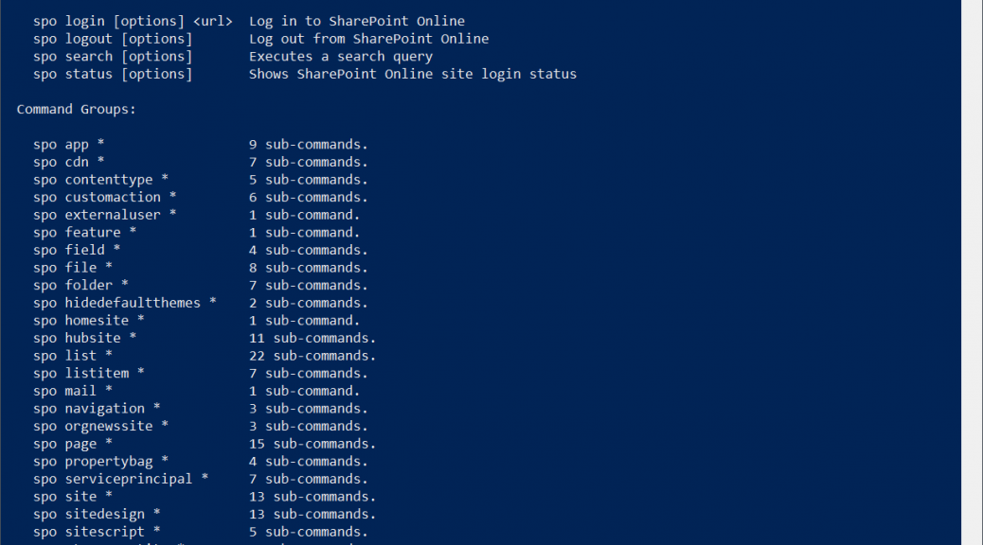Click the 'spo hidedefaultthemes *' entry
Screen dimensions: 983x545
point(125,303)
